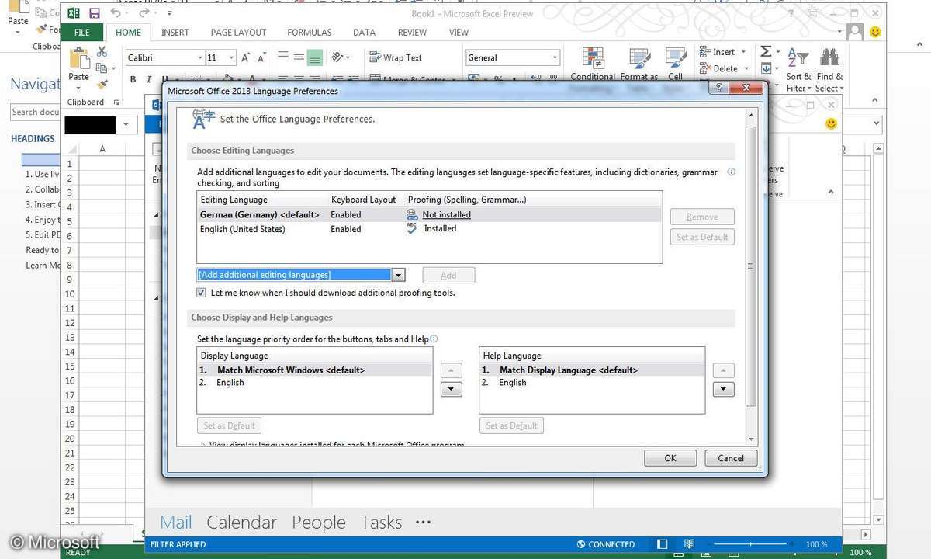The height and width of the screenshot is (559, 931).
Task: Click the Search document field in Navigation pane
Action: coord(36,113)
